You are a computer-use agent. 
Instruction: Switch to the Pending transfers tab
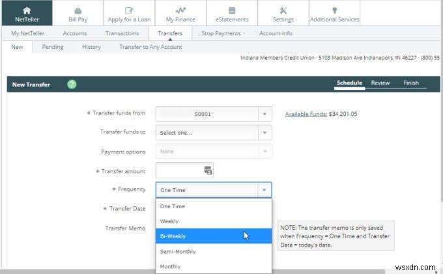53,47
